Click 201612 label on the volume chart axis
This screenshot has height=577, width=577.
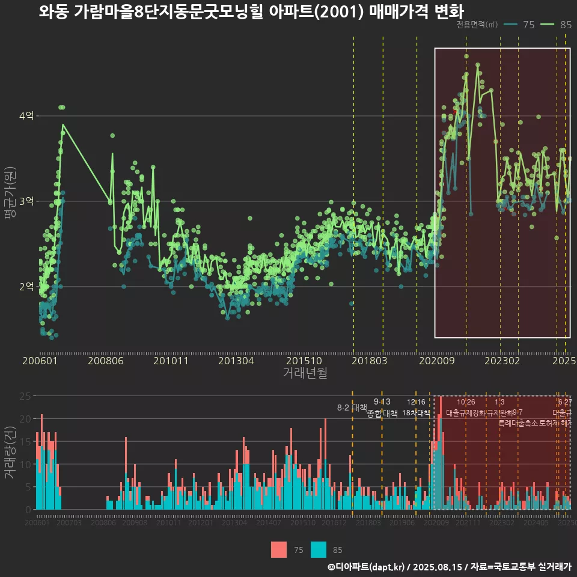pyautogui.click(x=334, y=522)
